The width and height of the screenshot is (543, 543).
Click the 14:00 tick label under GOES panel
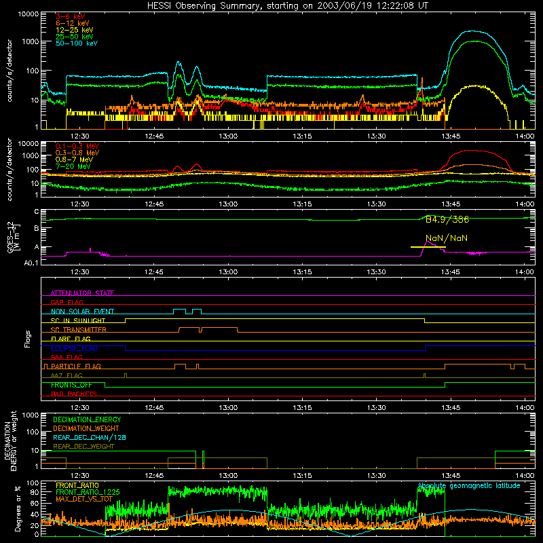click(525, 272)
